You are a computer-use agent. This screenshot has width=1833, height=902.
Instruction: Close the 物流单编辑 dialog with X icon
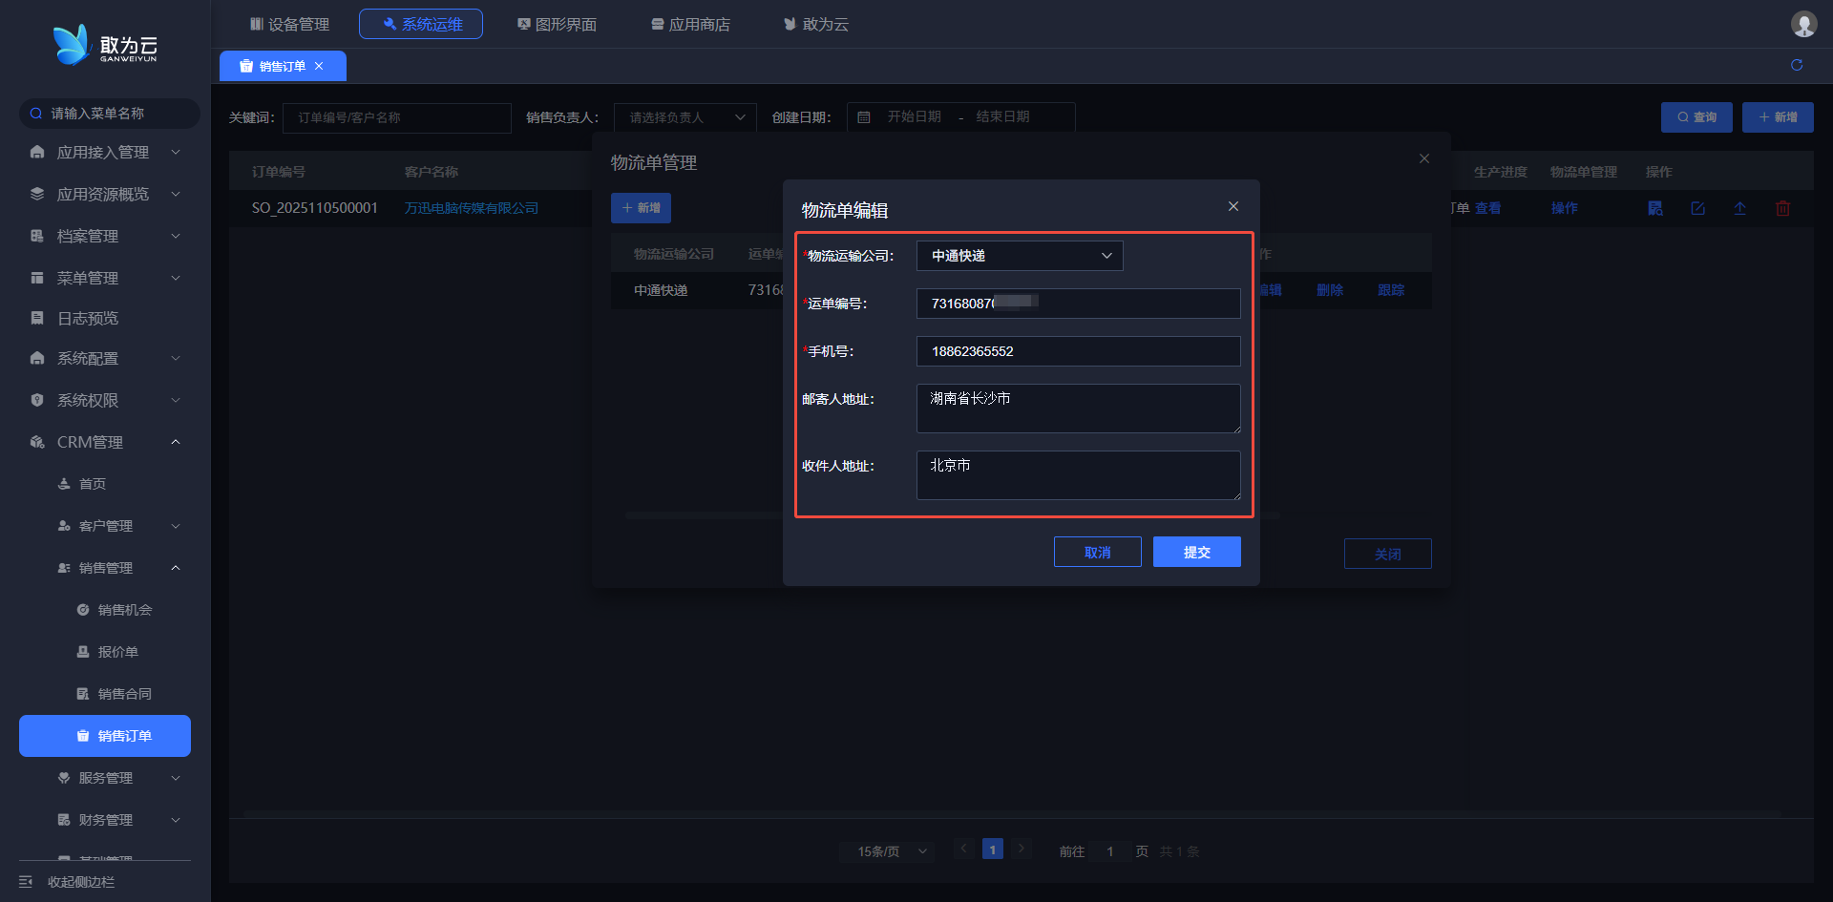tap(1233, 206)
